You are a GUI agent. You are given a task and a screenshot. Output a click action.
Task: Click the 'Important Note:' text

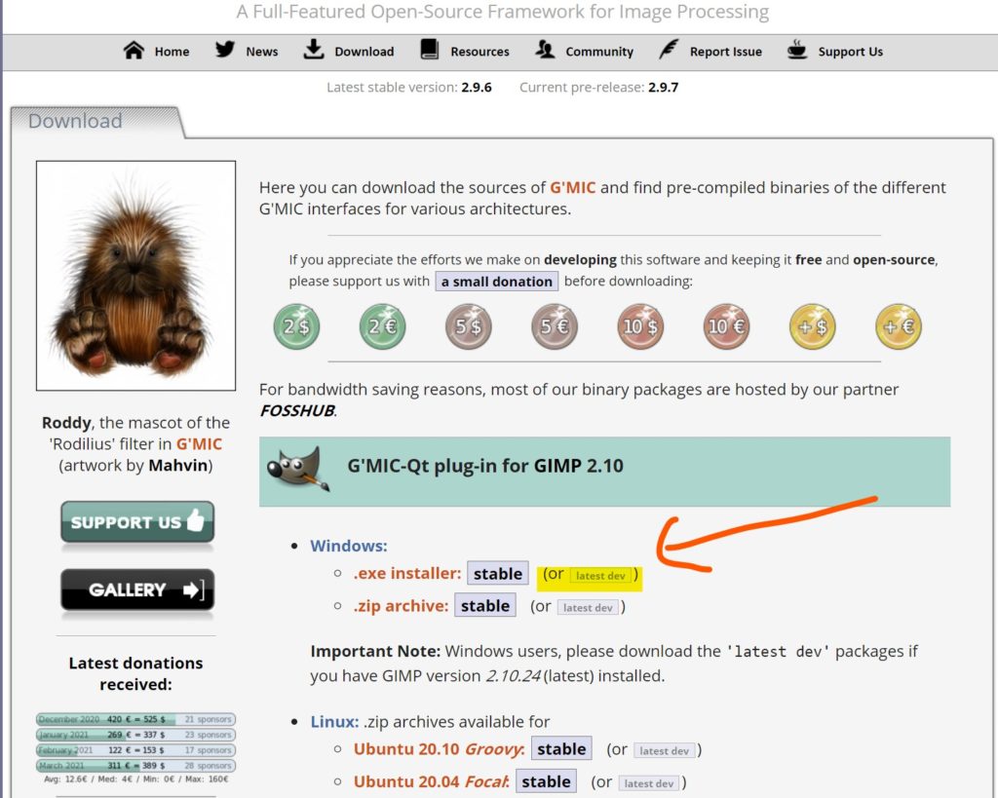click(375, 651)
